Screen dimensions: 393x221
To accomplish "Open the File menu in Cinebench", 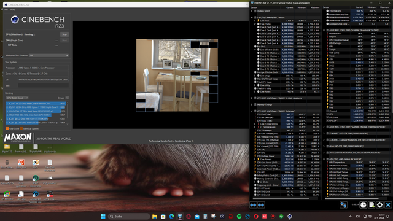I will (6, 10).
